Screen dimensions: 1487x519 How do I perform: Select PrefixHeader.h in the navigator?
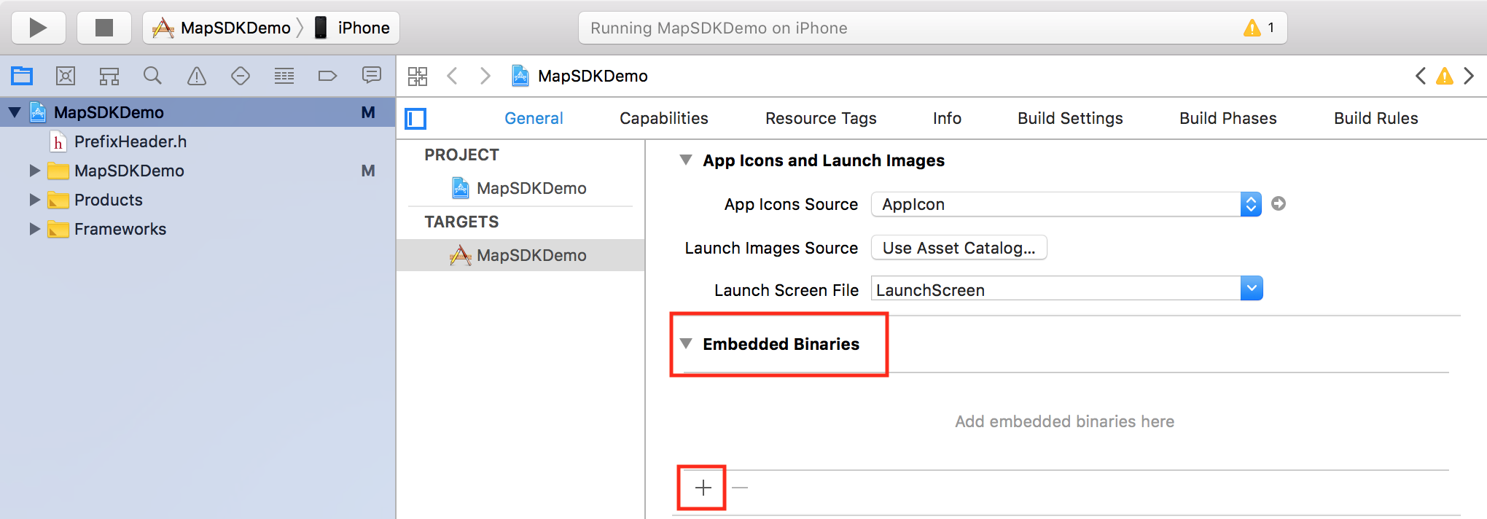click(x=130, y=141)
